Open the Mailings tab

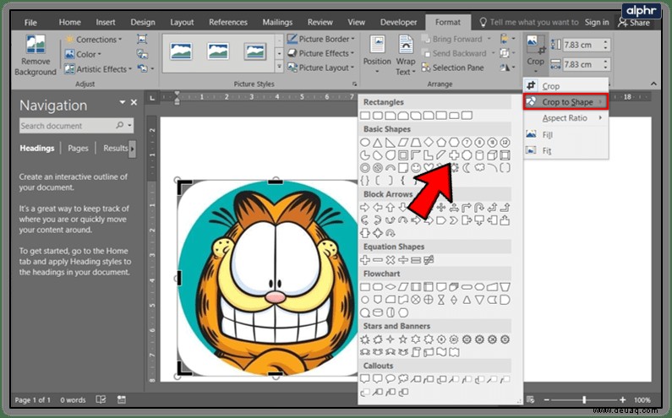pyautogui.click(x=277, y=22)
